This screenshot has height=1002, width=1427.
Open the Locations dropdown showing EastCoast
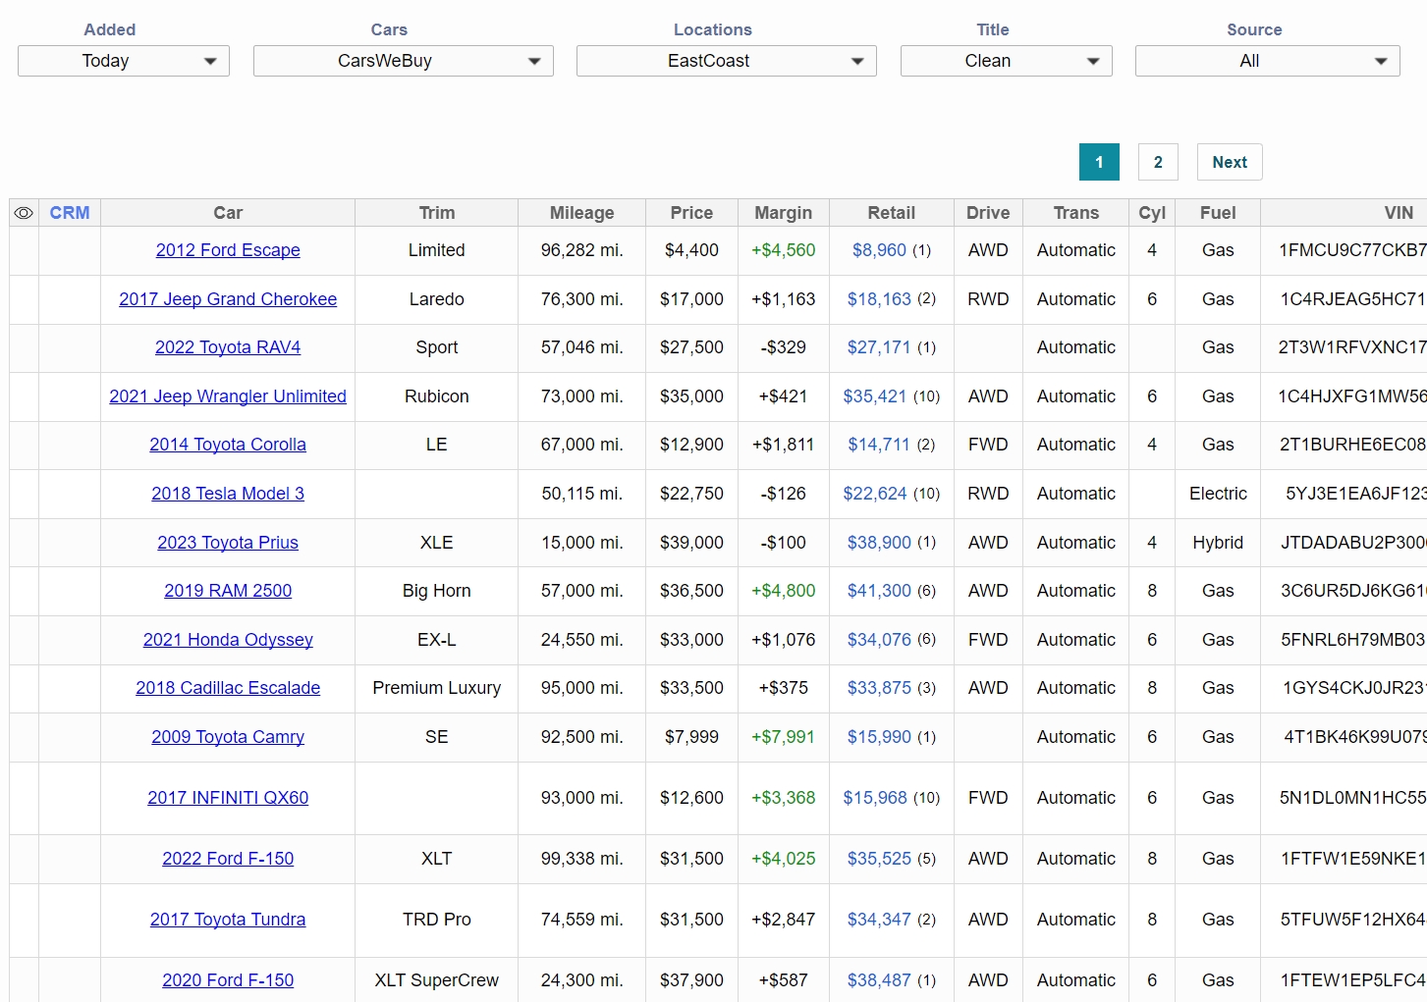coord(727,61)
